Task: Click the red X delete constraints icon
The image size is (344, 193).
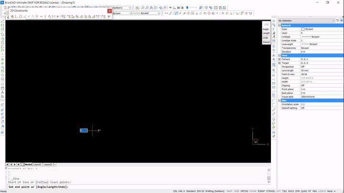Action: pos(108,16)
